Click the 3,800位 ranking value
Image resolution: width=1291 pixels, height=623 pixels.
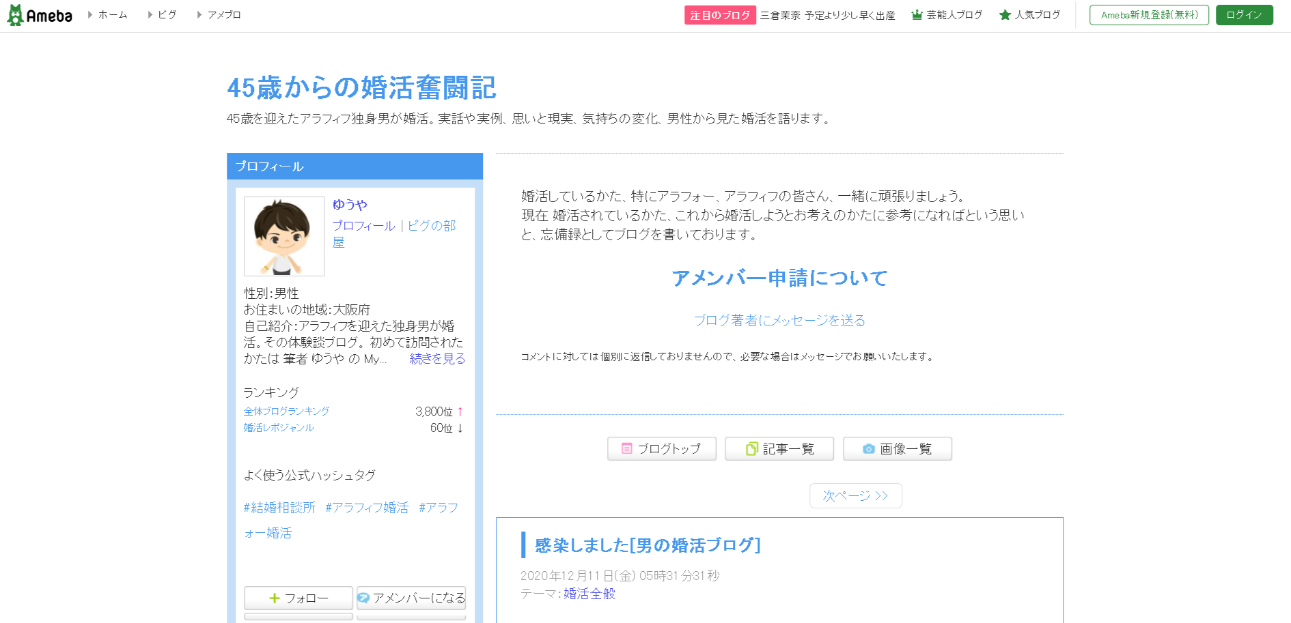point(434,411)
